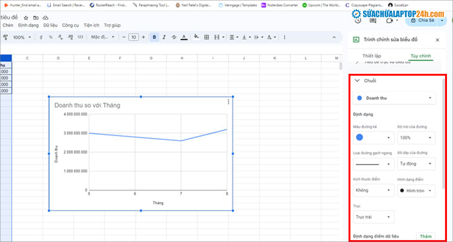Click the Chia sẻ share button
This screenshot has height=242, width=453.
click(x=426, y=20)
